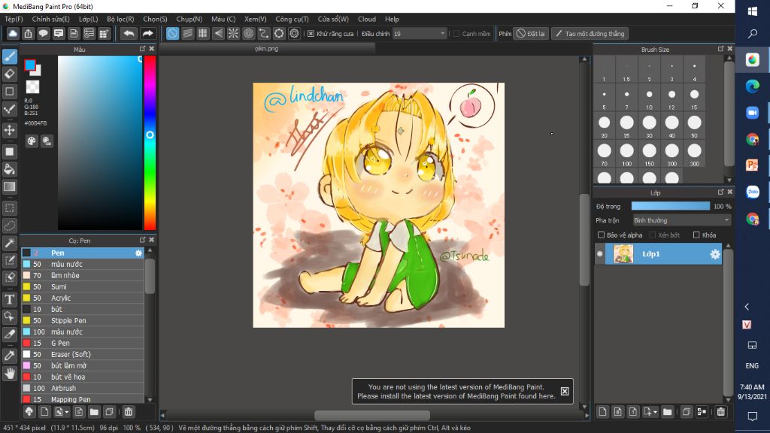Enable Khóa layer lock checkbox
The image size is (770, 433).
[x=696, y=235]
